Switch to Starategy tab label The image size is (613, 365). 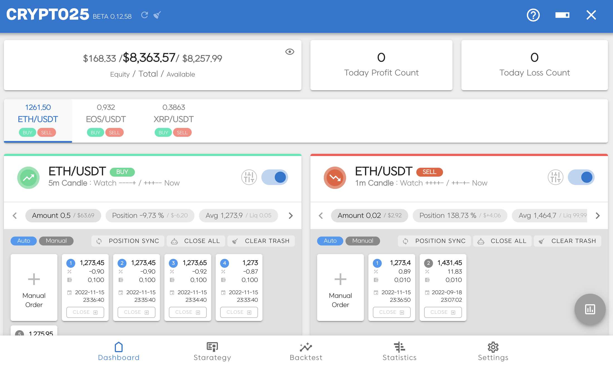coord(212,357)
